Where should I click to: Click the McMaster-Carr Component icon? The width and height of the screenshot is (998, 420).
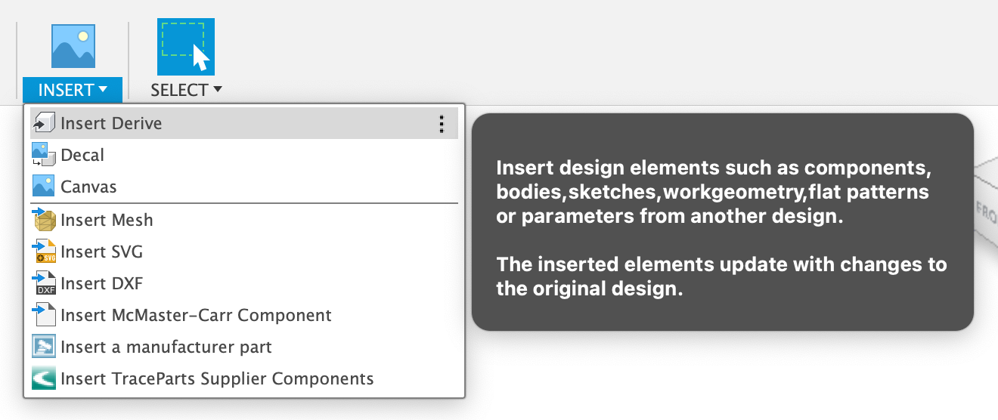click(44, 315)
